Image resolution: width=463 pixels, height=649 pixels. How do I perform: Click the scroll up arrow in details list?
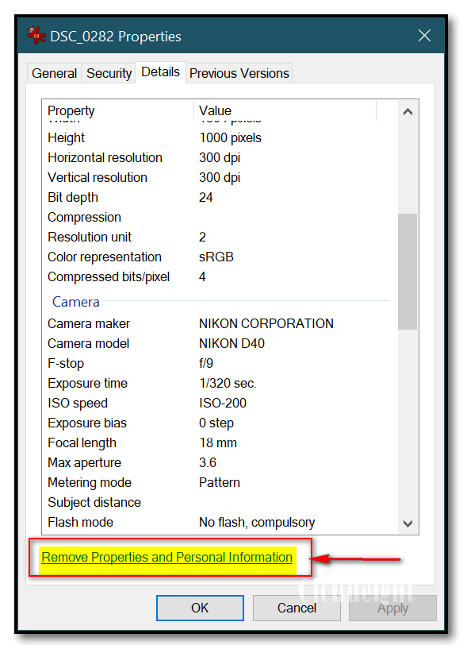pos(408,112)
